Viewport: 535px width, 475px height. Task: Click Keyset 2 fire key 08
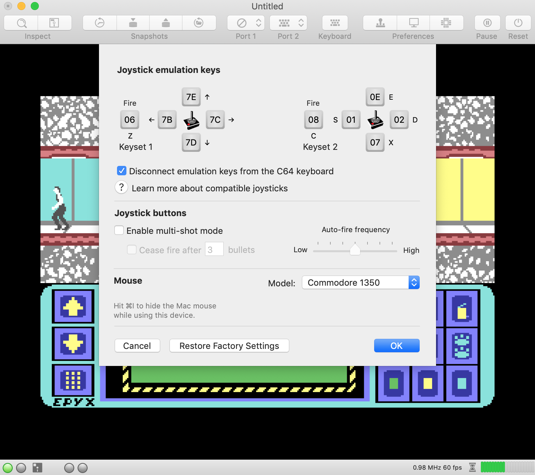tap(314, 120)
